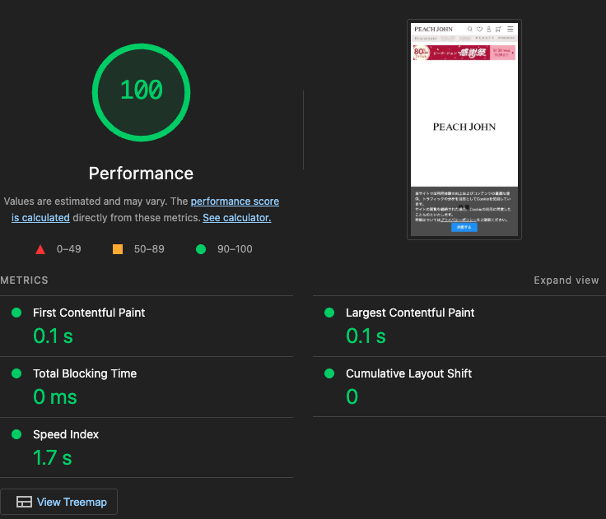Click the Cumulative Layout Shift label
This screenshot has width=606, height=519.
tap(408, 373)
